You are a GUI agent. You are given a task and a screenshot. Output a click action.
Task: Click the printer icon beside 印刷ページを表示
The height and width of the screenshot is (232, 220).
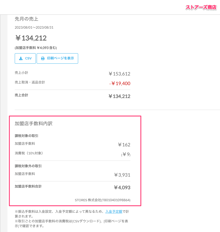pos(43,58)
